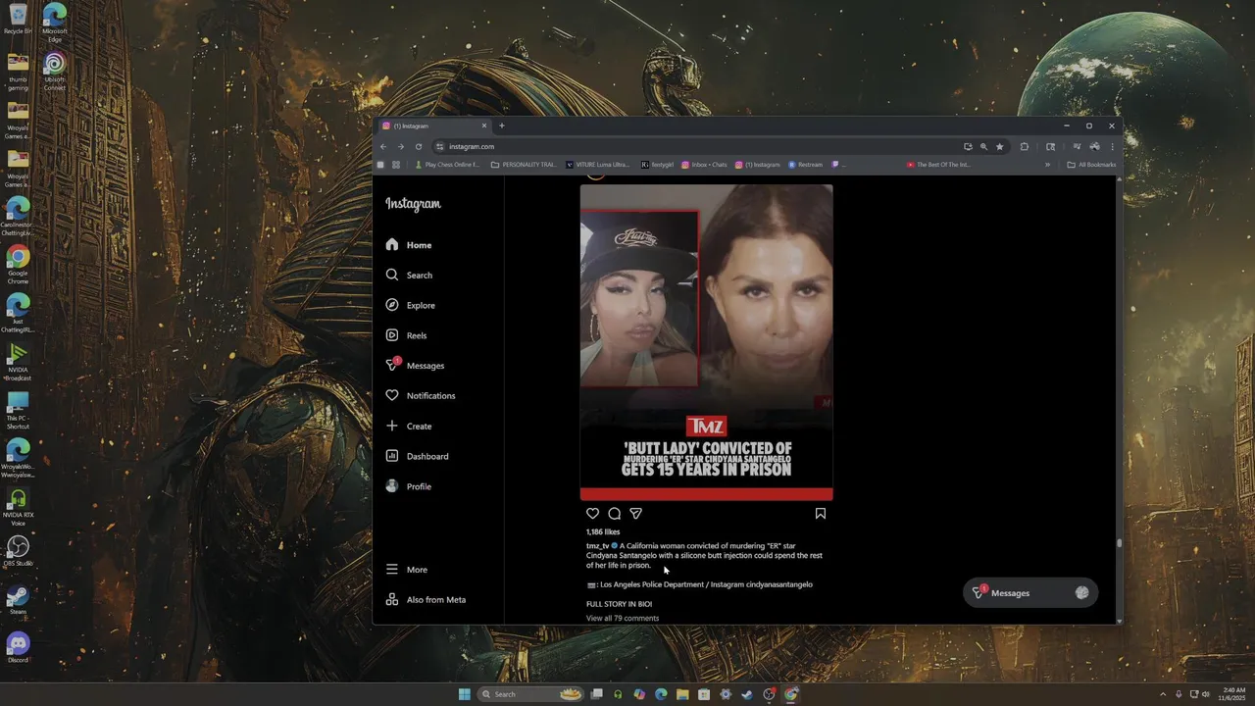Like the TMZ post with heart icon
This screenshot has width=1255, height=706.
pyautogui.click(x=592, y=514)
